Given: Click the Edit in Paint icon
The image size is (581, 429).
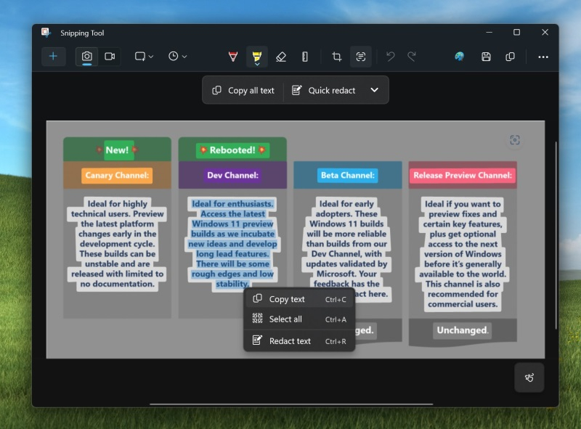Looking at the screenshot, I should [459, 57].
